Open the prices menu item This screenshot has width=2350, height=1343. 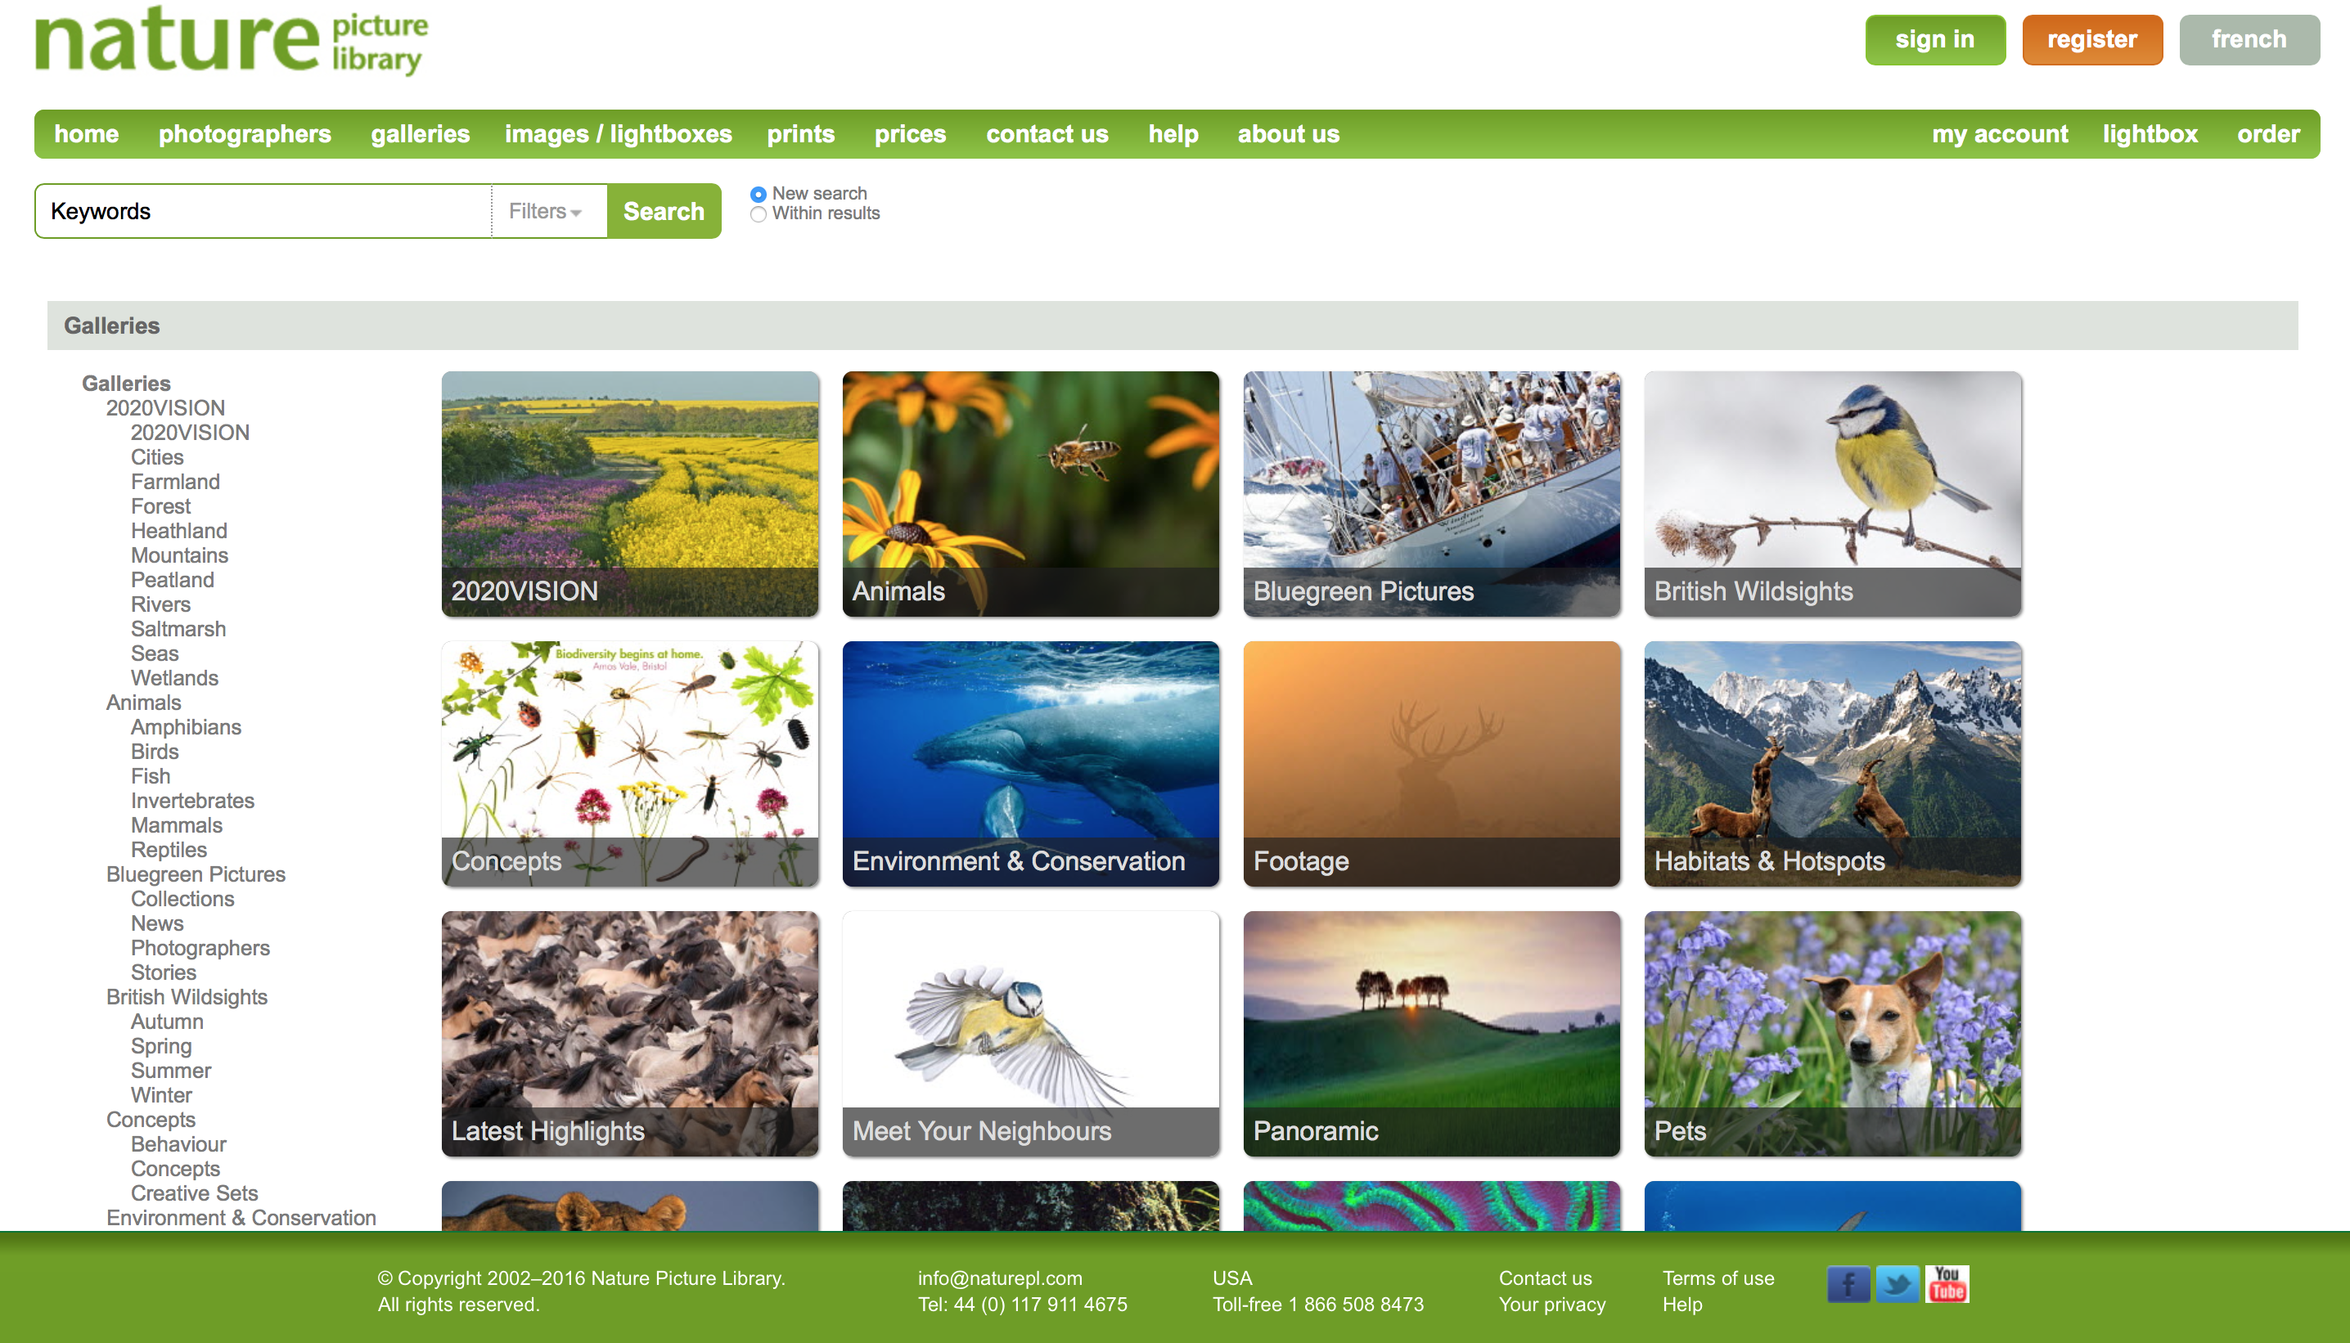910,135
